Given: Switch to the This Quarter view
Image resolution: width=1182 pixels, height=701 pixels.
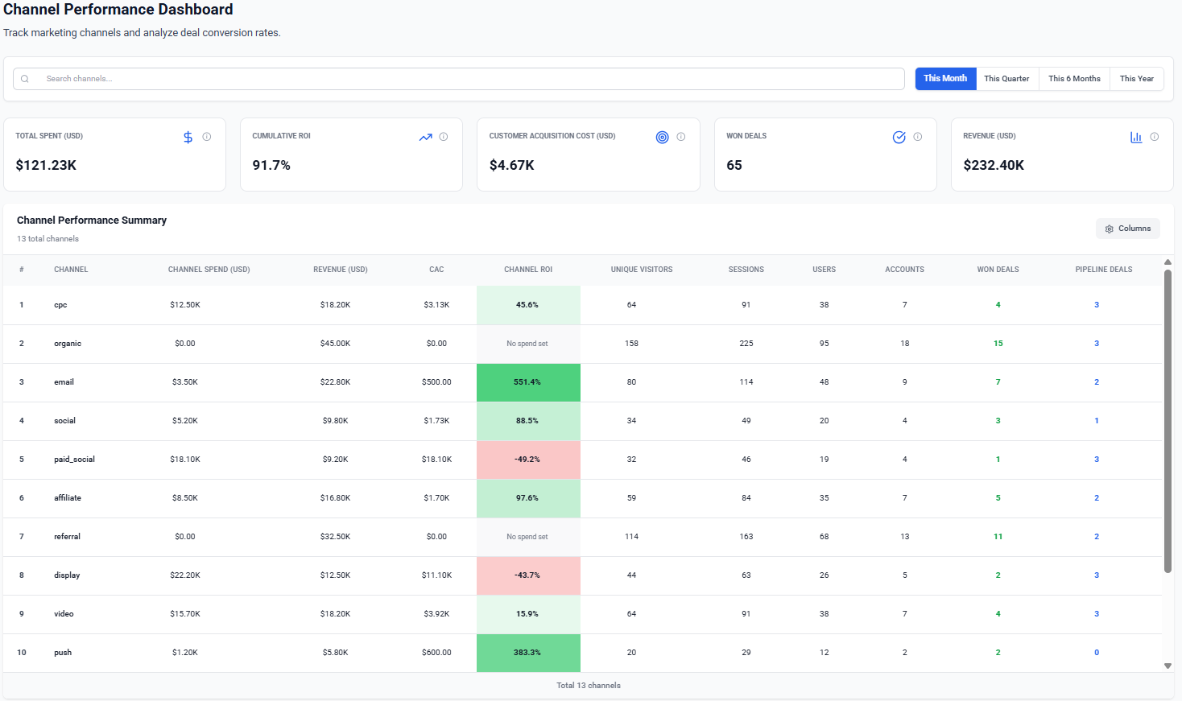Looking at the screenshot, I should (1006, 78).
